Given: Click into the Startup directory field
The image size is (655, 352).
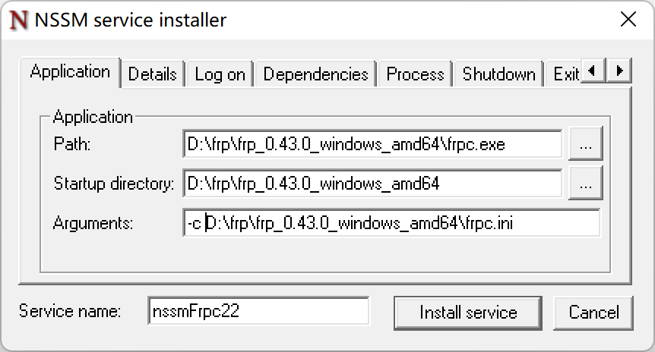Looking at the screenshot, I should pos(372,184).
